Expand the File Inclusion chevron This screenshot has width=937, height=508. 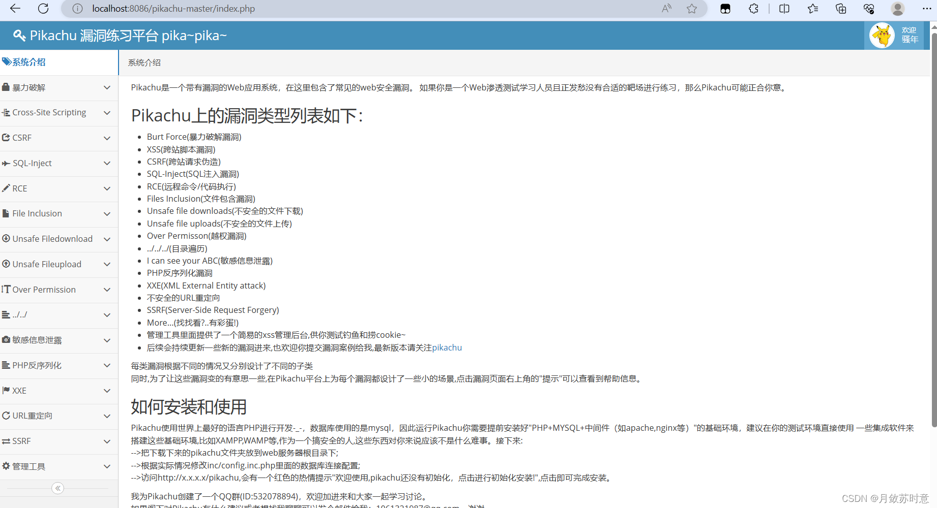(x=107, y=214)
